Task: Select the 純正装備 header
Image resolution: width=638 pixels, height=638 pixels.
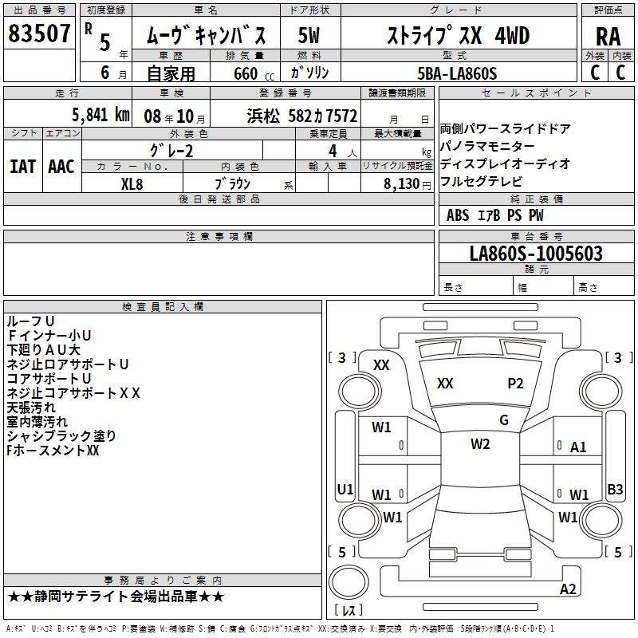Action: click(x=536, y=199)
